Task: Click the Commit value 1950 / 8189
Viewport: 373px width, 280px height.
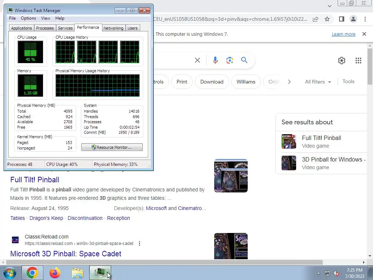Action: pyautogui.click(x=129, y=132)
